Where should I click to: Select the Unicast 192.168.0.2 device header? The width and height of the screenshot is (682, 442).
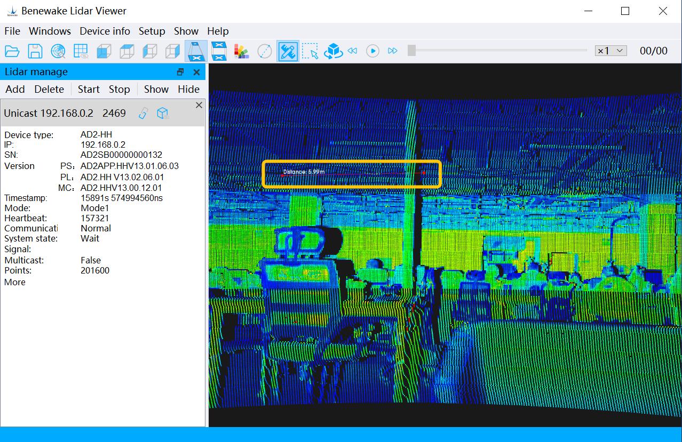102,113
